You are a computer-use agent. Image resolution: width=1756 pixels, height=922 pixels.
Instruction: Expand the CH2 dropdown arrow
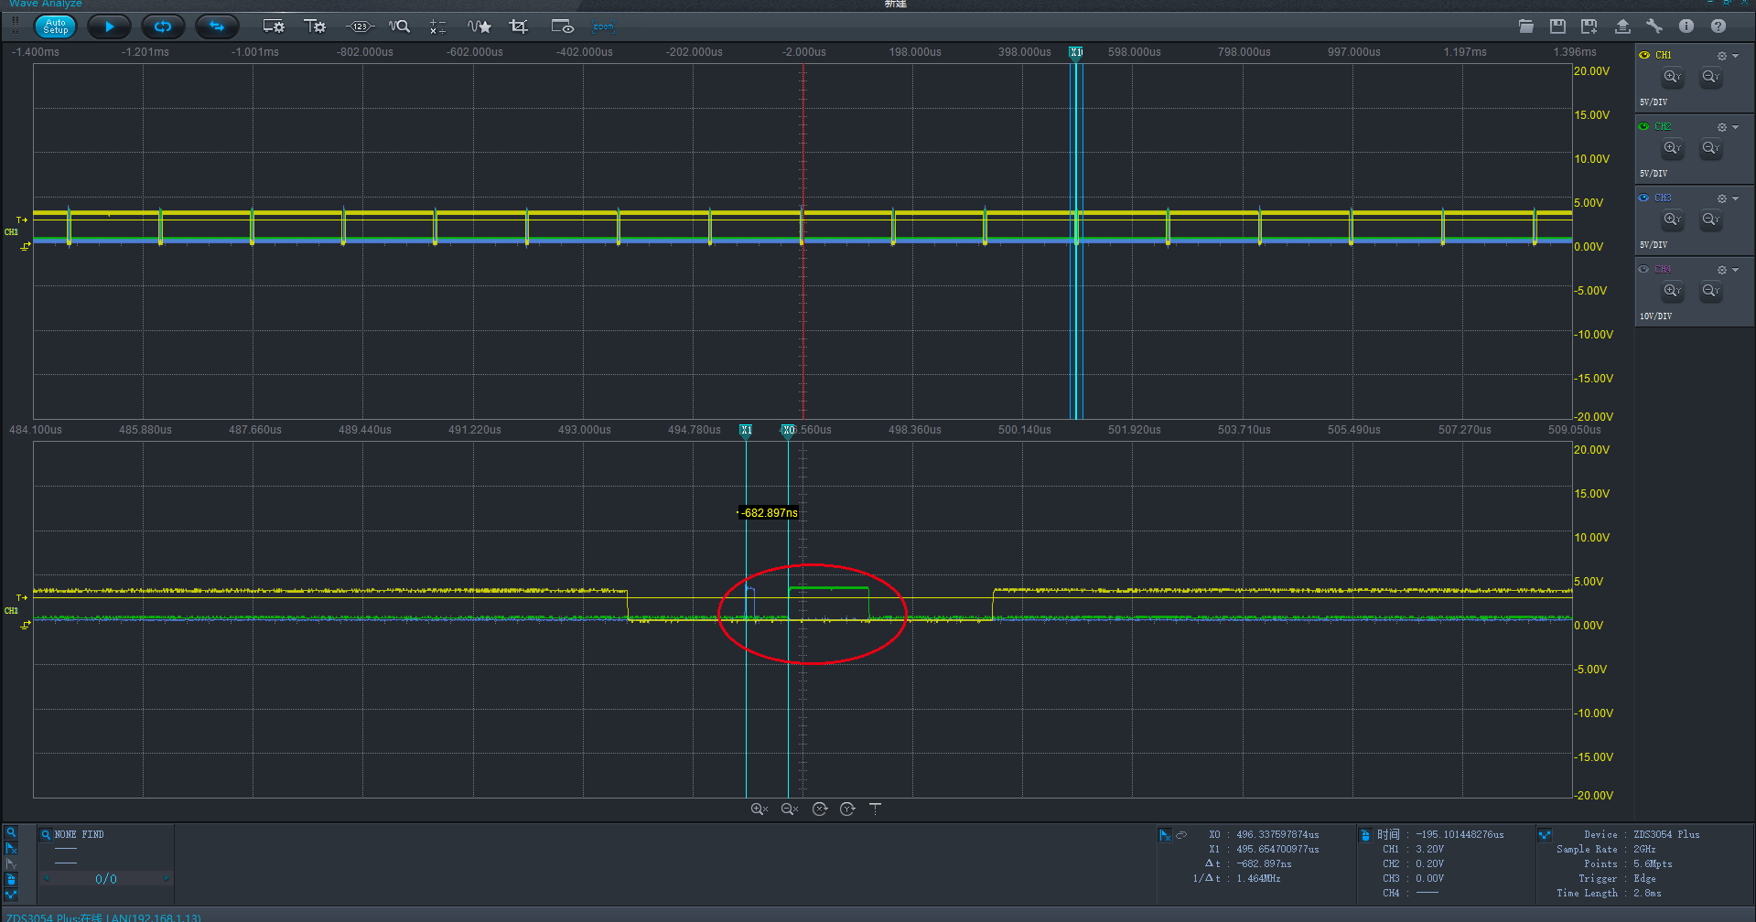[1735, 127]
